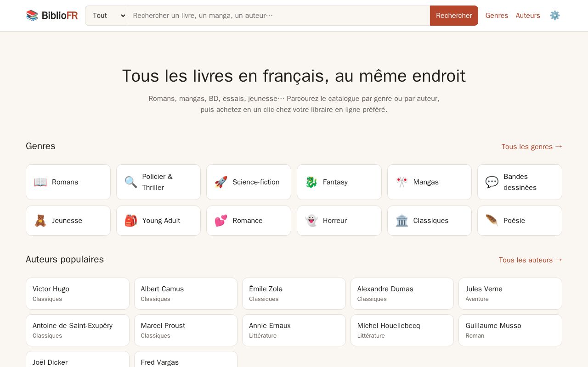Follow the Tous les genres link
The width and height of the screenshot is (588, 367).
(532, 147)
